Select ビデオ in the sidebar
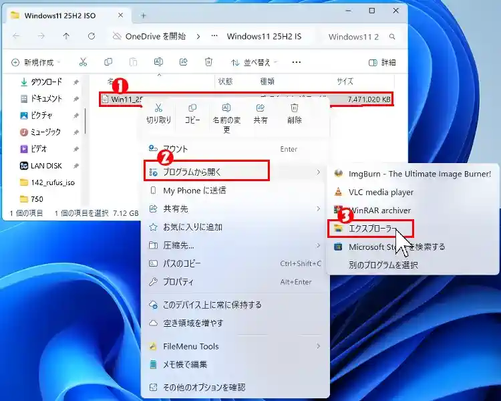Screen dimensions: 501x401 coord(39,149)
